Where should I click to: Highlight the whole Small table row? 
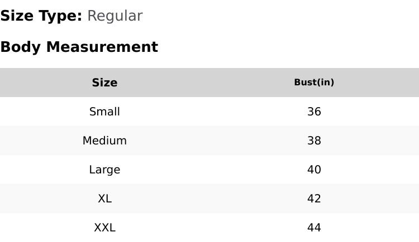coord(209,112)
